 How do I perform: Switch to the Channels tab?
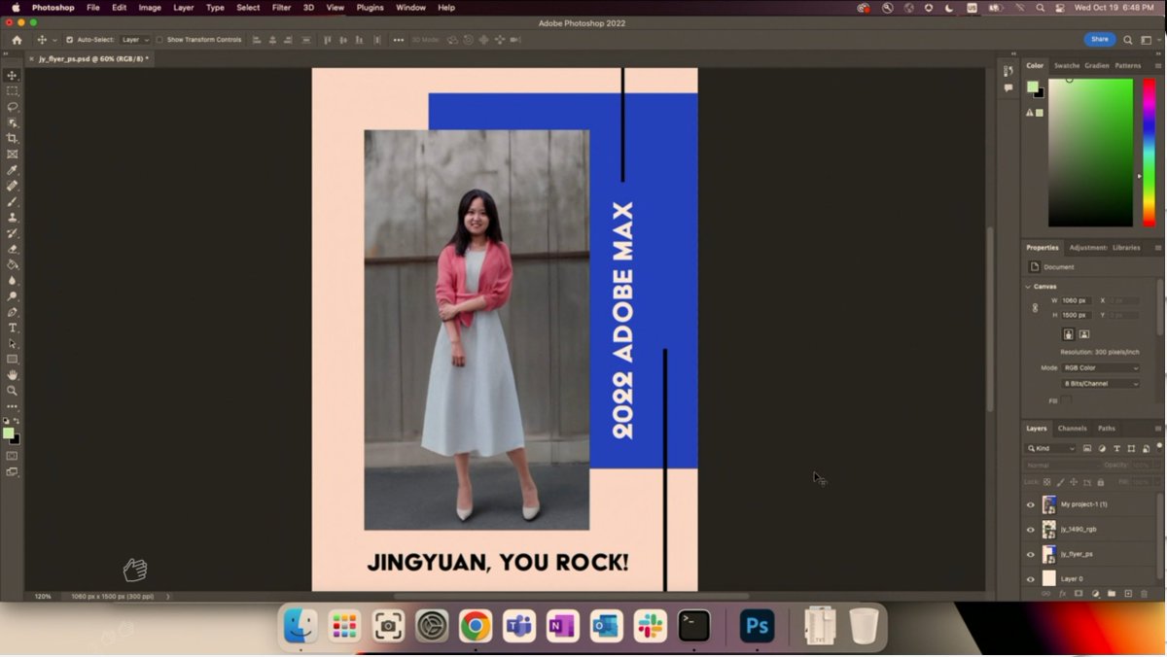[x=1072, y=428]
